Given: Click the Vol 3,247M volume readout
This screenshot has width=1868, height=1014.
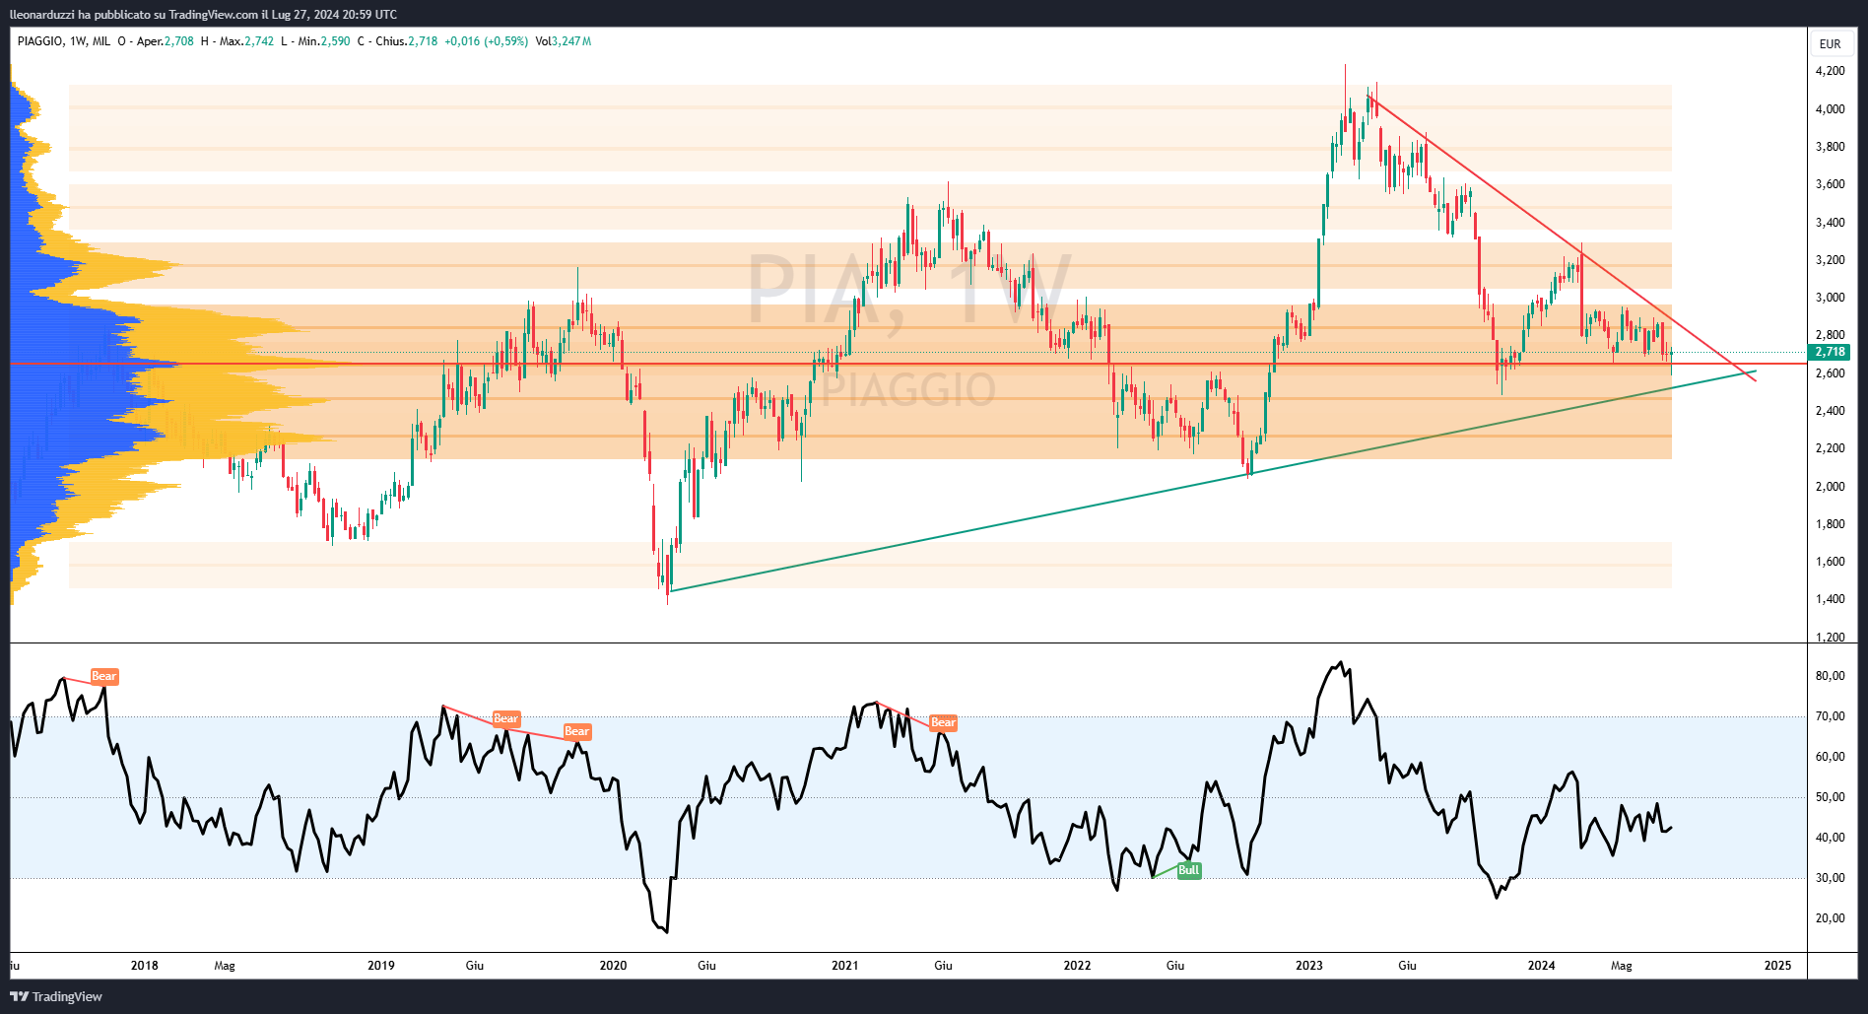Looking at the screenshot, I should [564, 41].
